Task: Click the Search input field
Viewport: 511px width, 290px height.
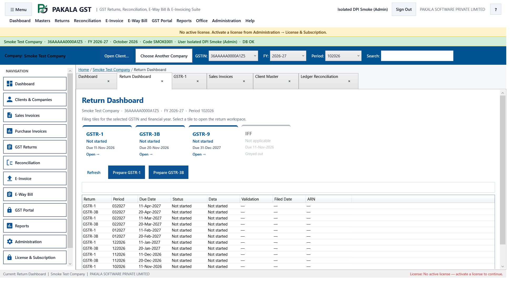Action: click(x=417, y=56)
